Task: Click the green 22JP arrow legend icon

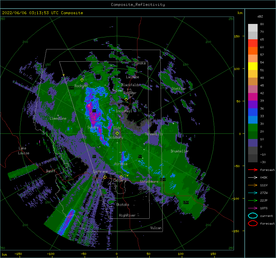Action: [253, 200]
